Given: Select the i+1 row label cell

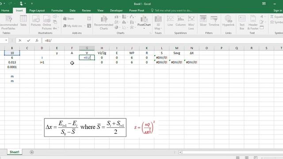Looking at the screenshot, I should click(42, 62).
